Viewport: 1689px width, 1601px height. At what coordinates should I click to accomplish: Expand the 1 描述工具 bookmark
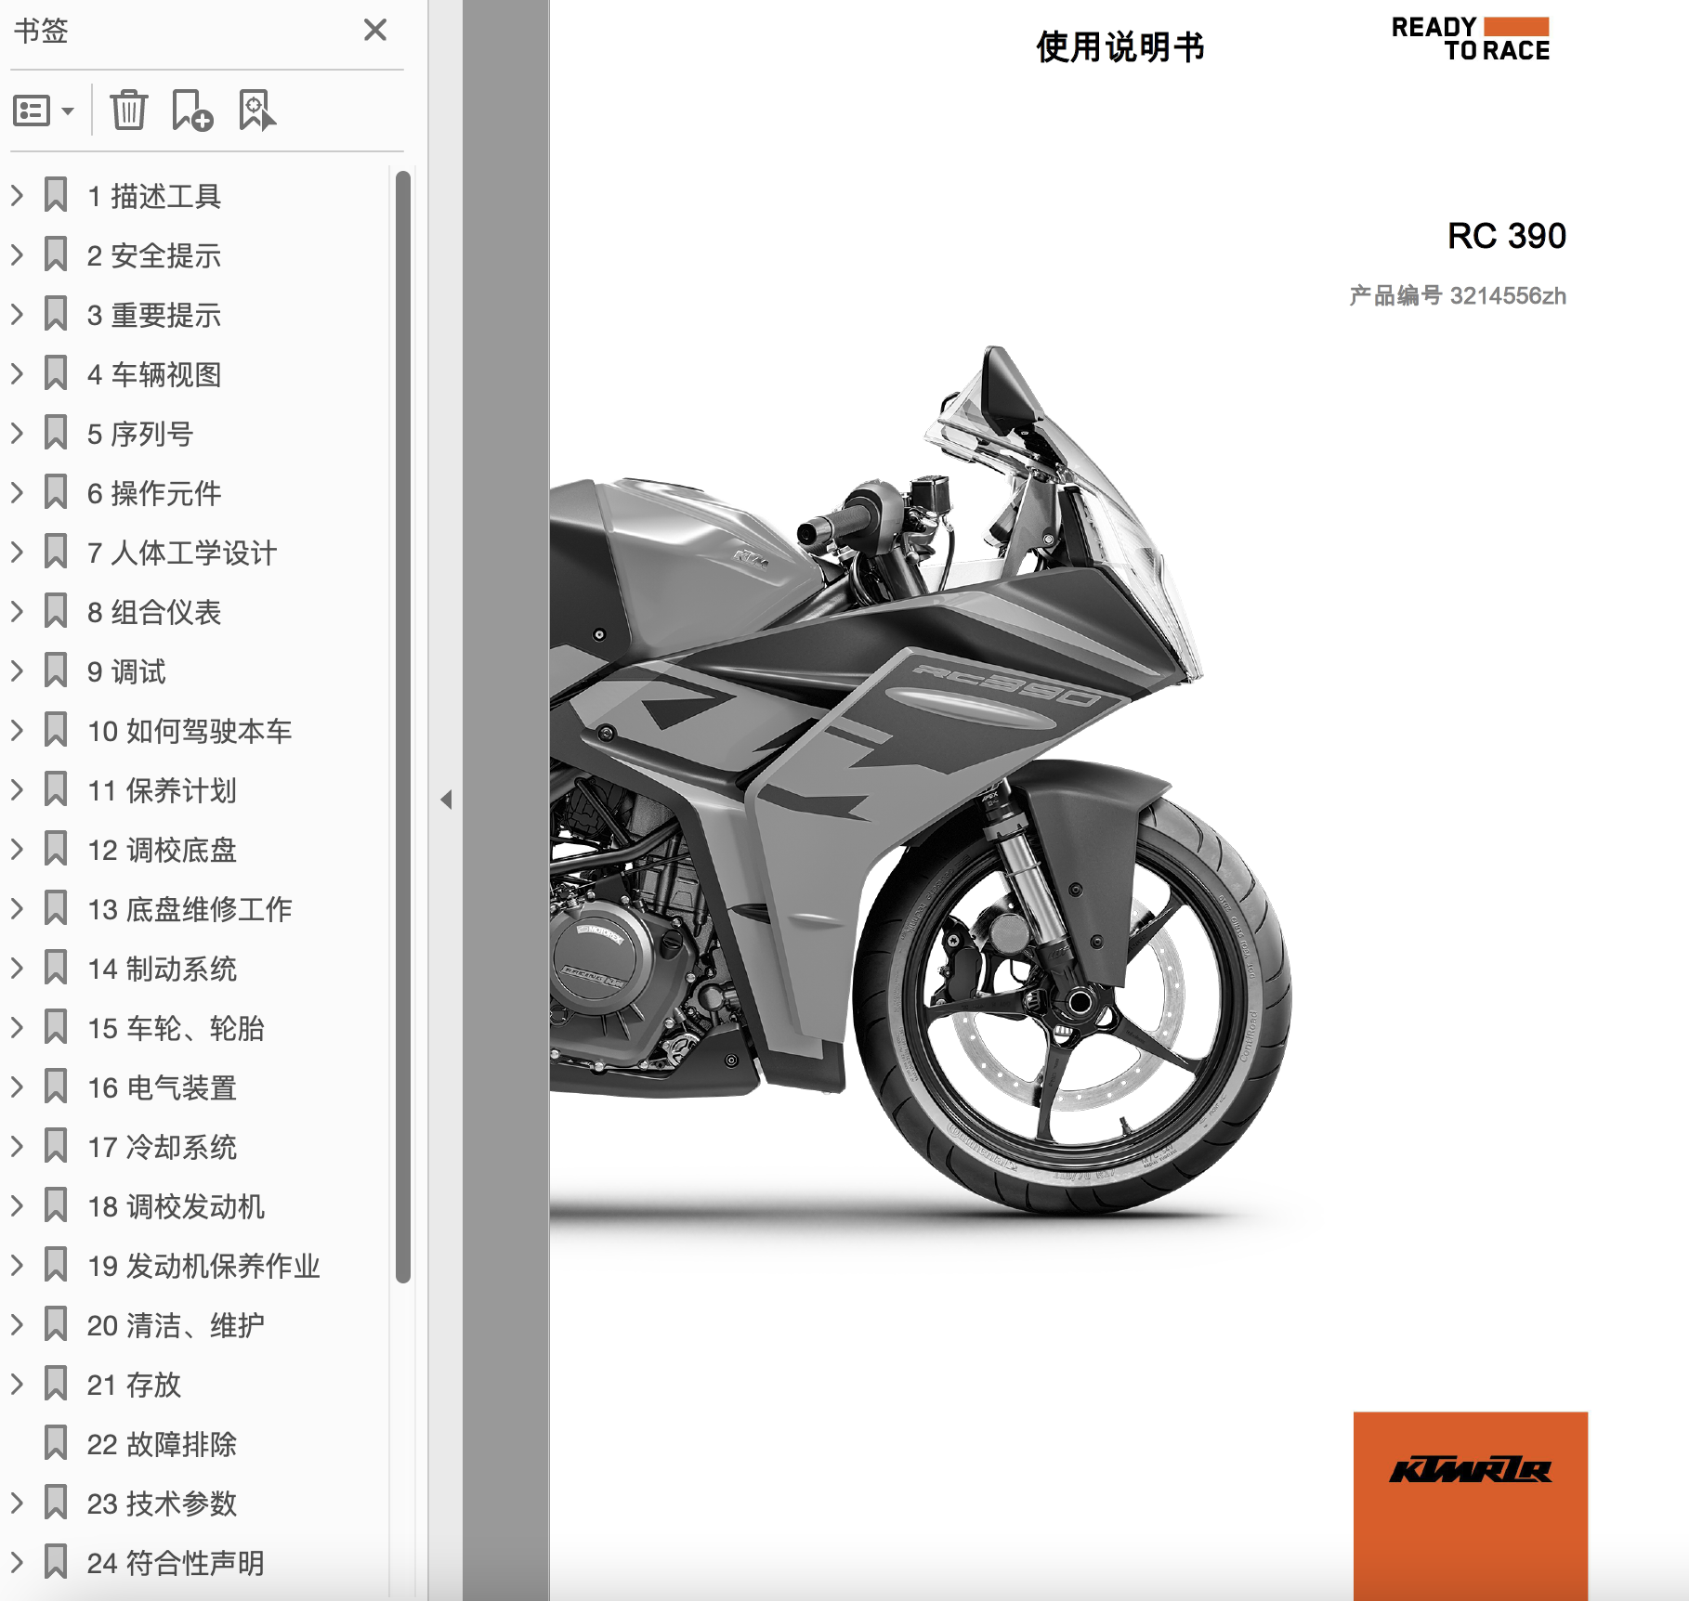click(x=17, y=195)
